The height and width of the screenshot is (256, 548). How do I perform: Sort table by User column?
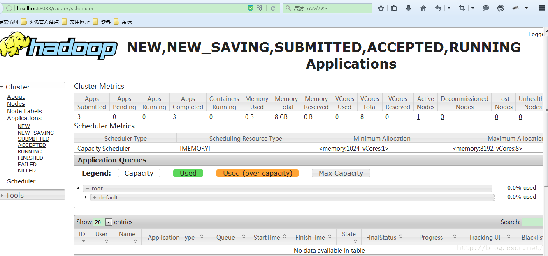[x=102, y=237]
